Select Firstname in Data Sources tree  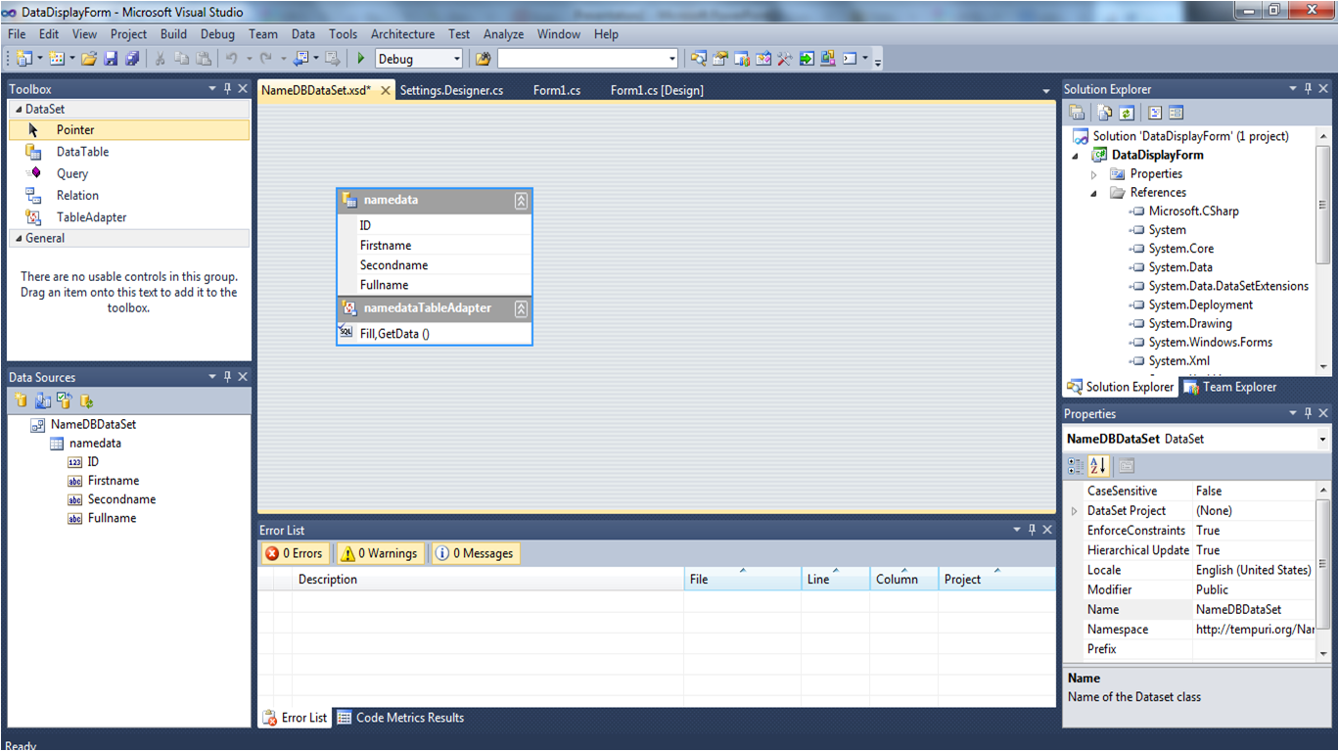114,481
